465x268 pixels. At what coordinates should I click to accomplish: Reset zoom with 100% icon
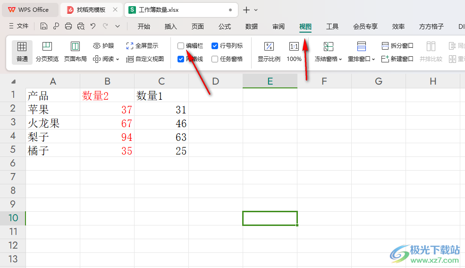pyautogui.click(x=294, y=52)
